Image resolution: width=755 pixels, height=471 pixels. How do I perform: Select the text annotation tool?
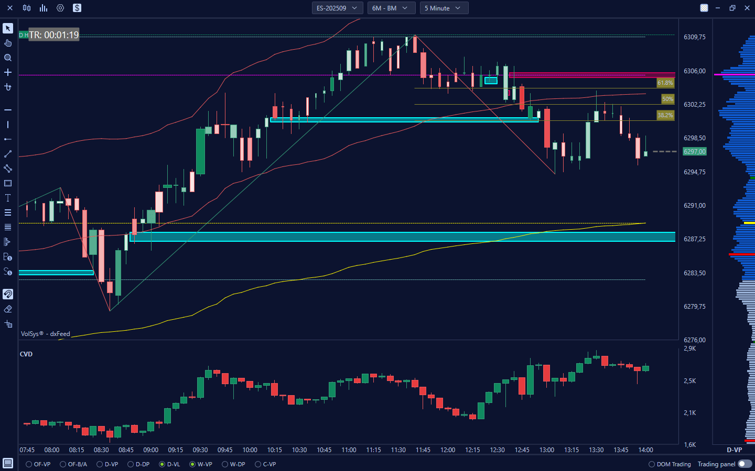(x=8, y=198)
